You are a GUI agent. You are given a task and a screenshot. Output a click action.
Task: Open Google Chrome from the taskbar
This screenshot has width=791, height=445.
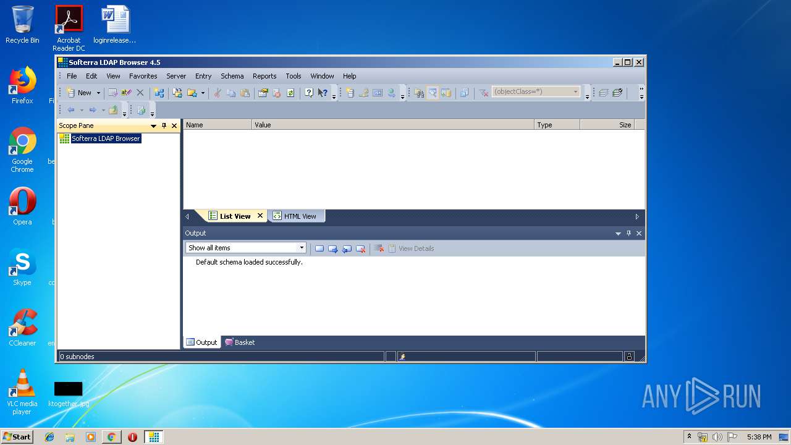point(111,437)
